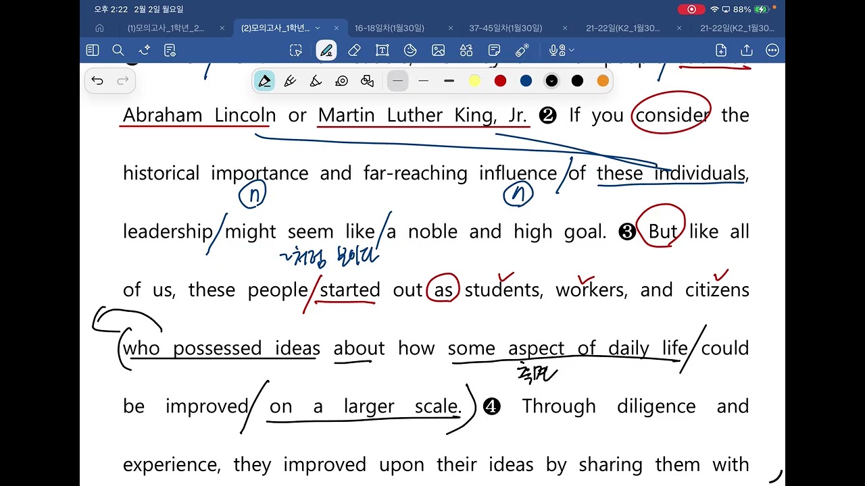Open the shapes and elements tool

click(x=466, y=51)
